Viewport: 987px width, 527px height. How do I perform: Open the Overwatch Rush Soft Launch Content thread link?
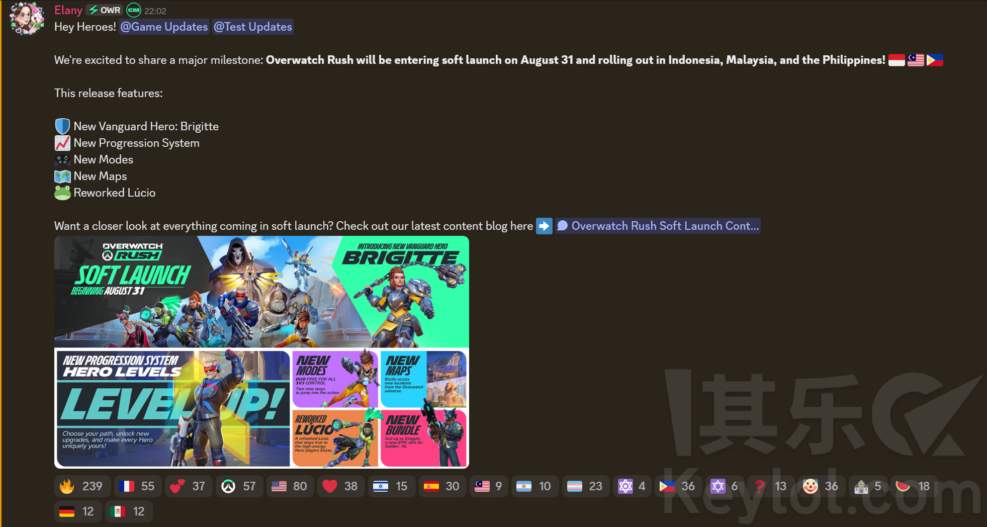click(x=658, y=226)
